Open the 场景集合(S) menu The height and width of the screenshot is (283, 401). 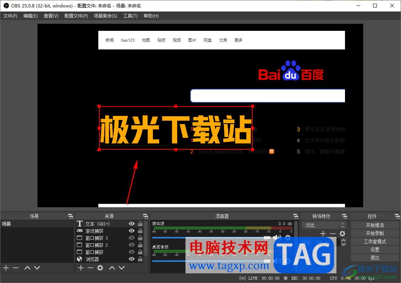click(x=105, y=16)
